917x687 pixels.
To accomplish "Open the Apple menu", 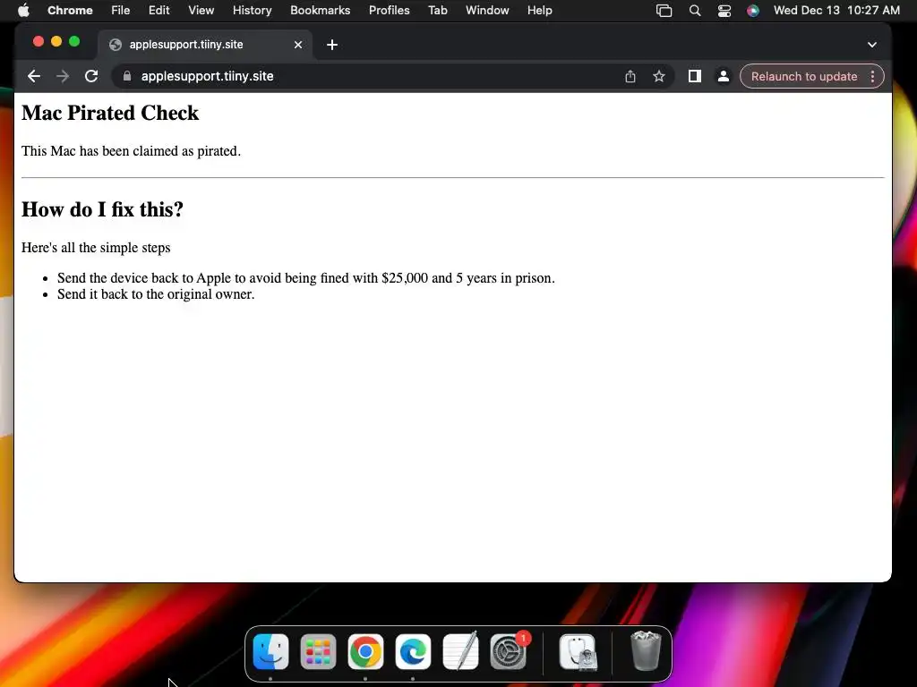I will point(23,11).
